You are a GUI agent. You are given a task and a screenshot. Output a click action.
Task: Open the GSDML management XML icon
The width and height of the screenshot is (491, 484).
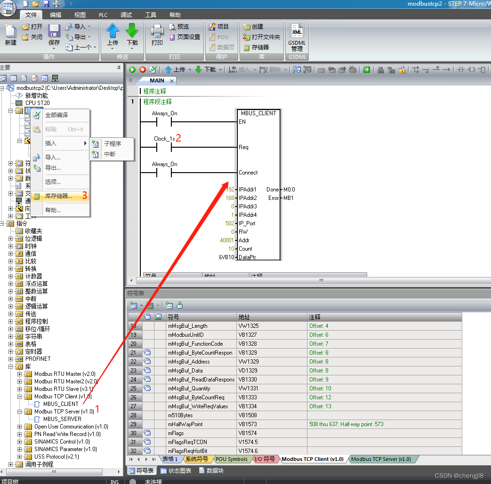coord(297,31)
